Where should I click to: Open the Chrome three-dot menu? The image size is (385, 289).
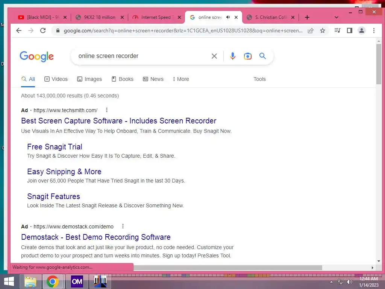[374, 30]
